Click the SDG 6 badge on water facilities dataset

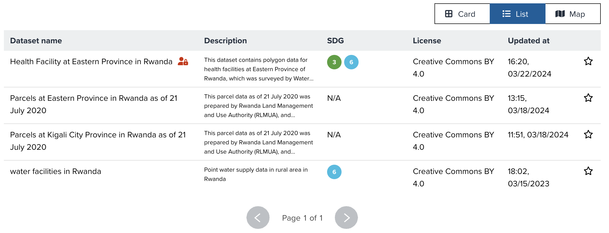coord(335,172)
